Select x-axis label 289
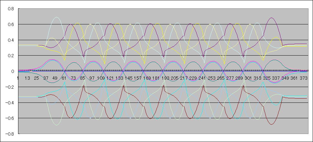 (x=239, y=78)
